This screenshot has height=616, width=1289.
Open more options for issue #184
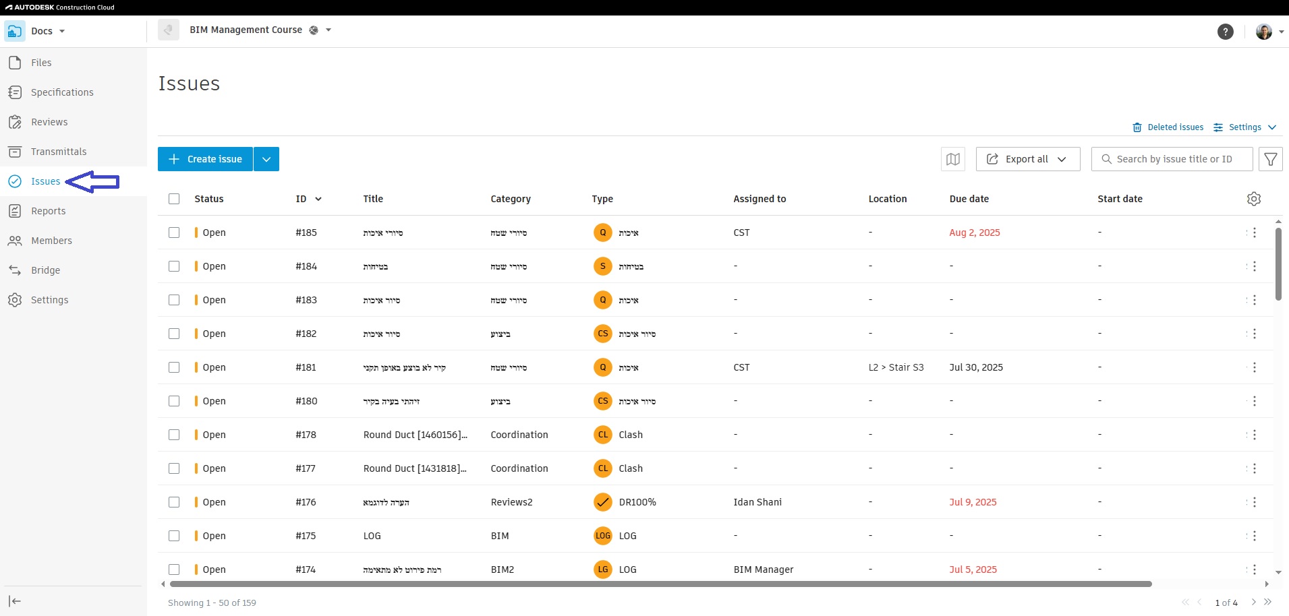point(1255,266)
